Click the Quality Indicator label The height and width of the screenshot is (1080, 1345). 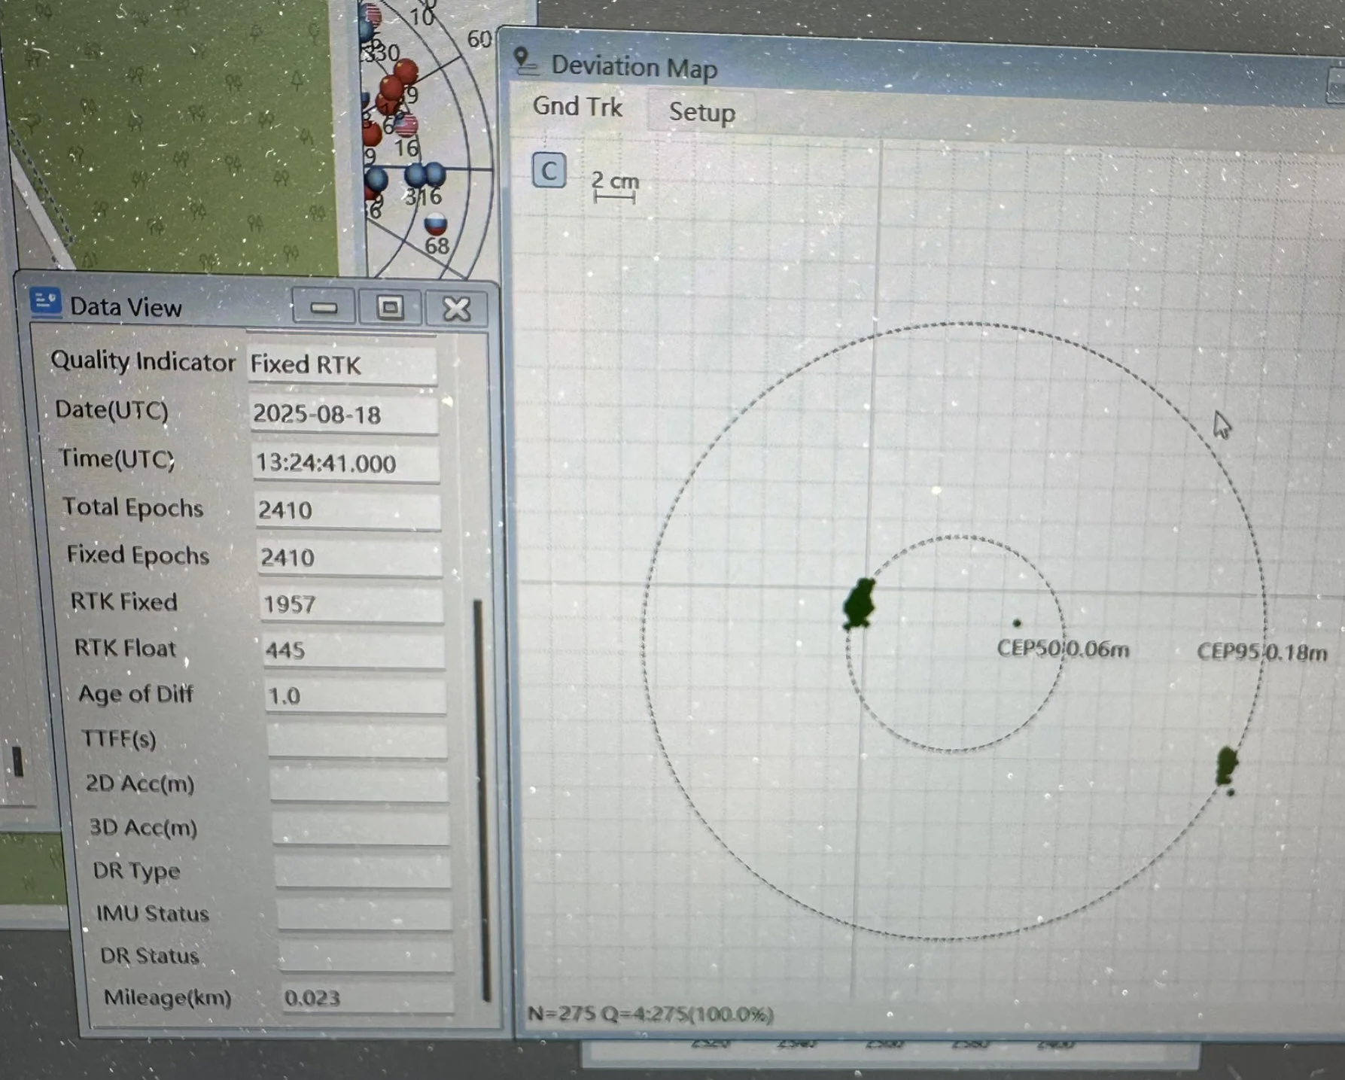coord(143,361)
